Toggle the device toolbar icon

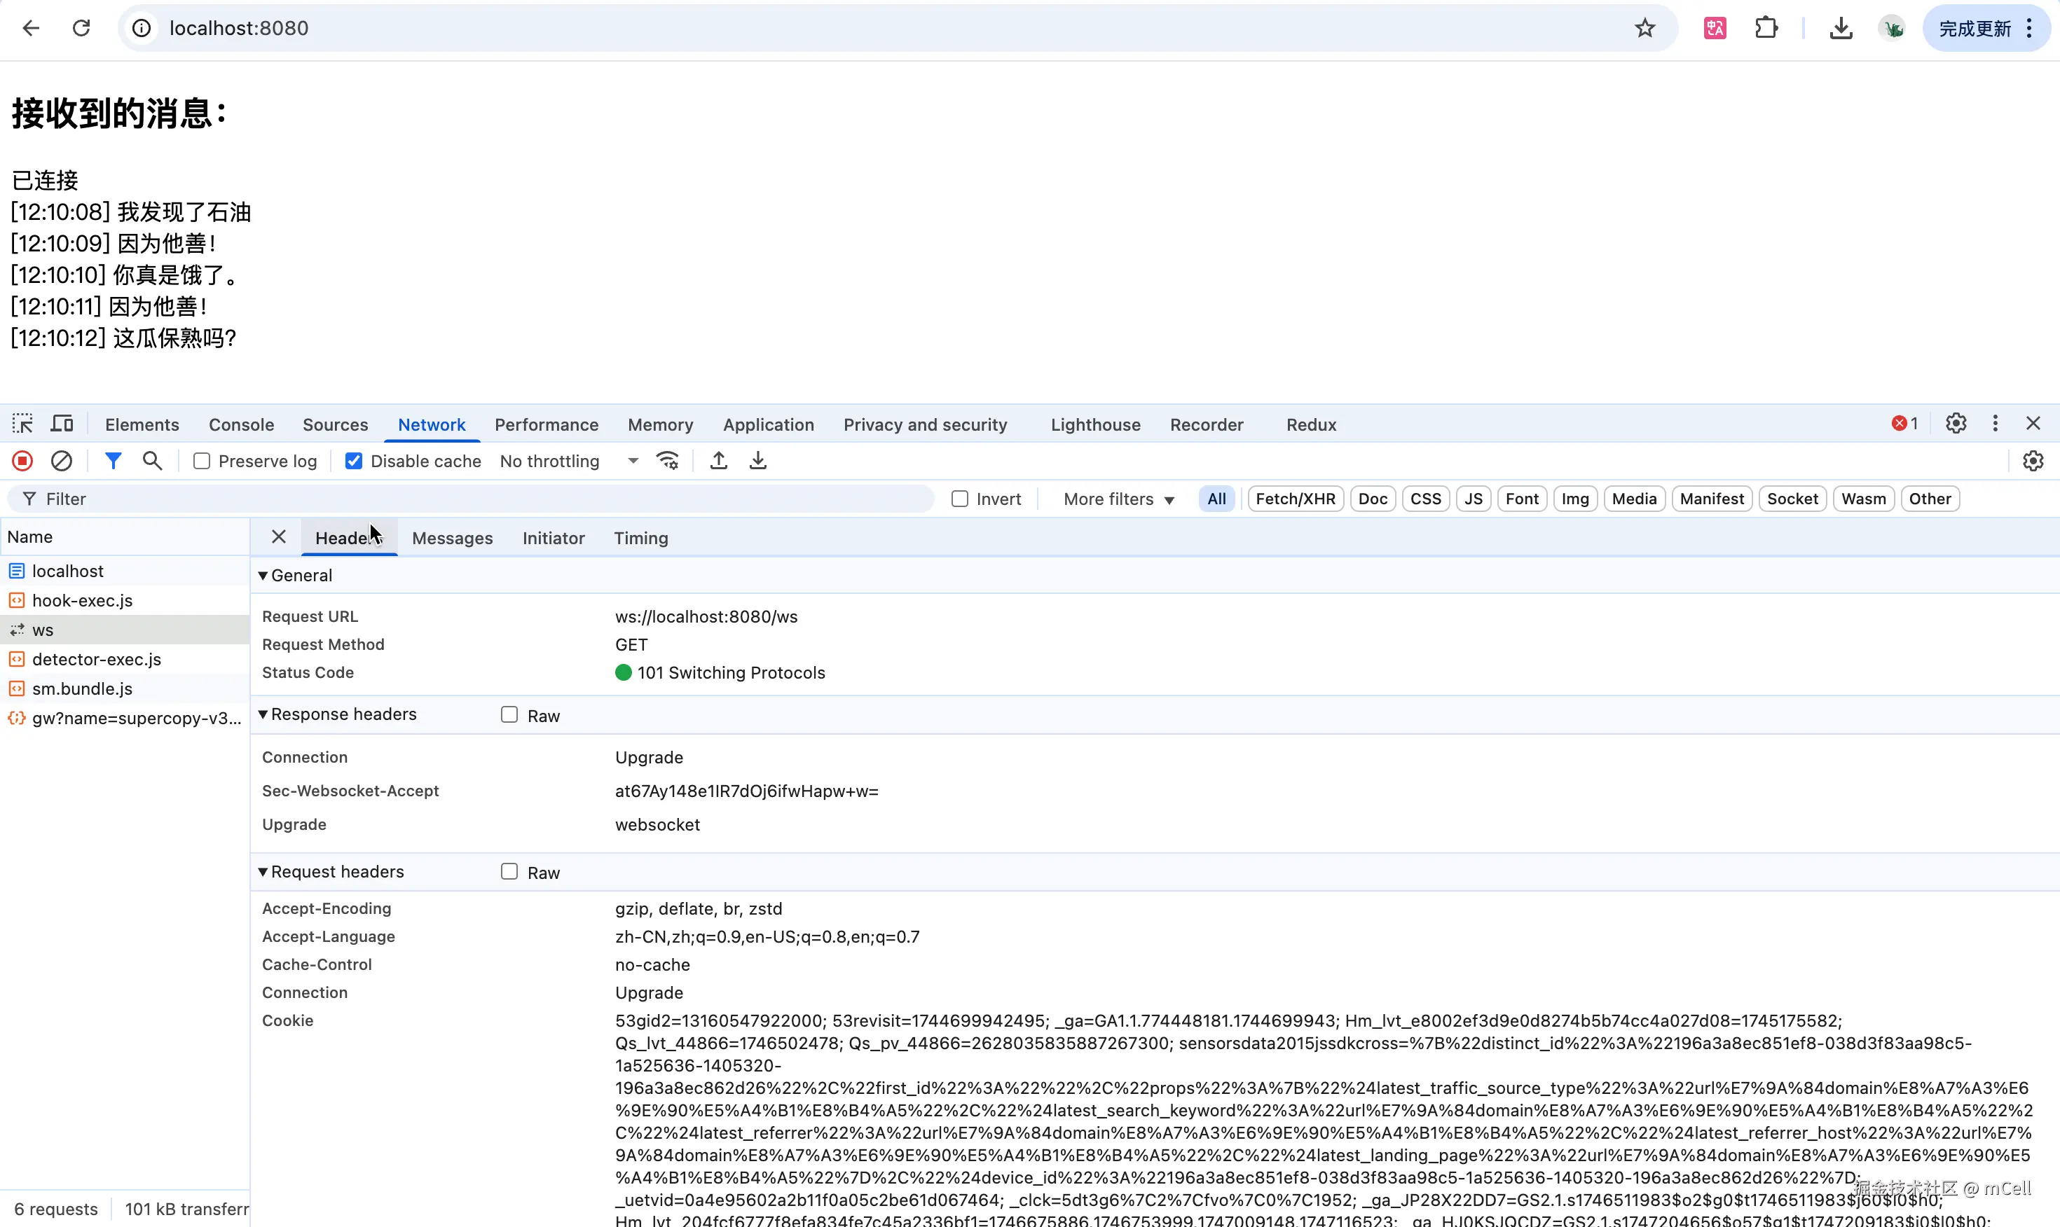(x=62, y=424)
